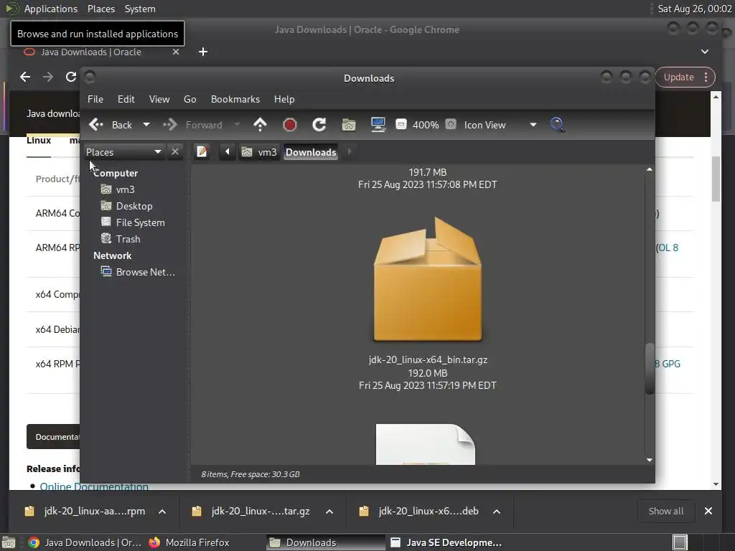This screenshot has height=551, width=735.
Task: Open File System in the sidebar
Action: click(140, 222)
